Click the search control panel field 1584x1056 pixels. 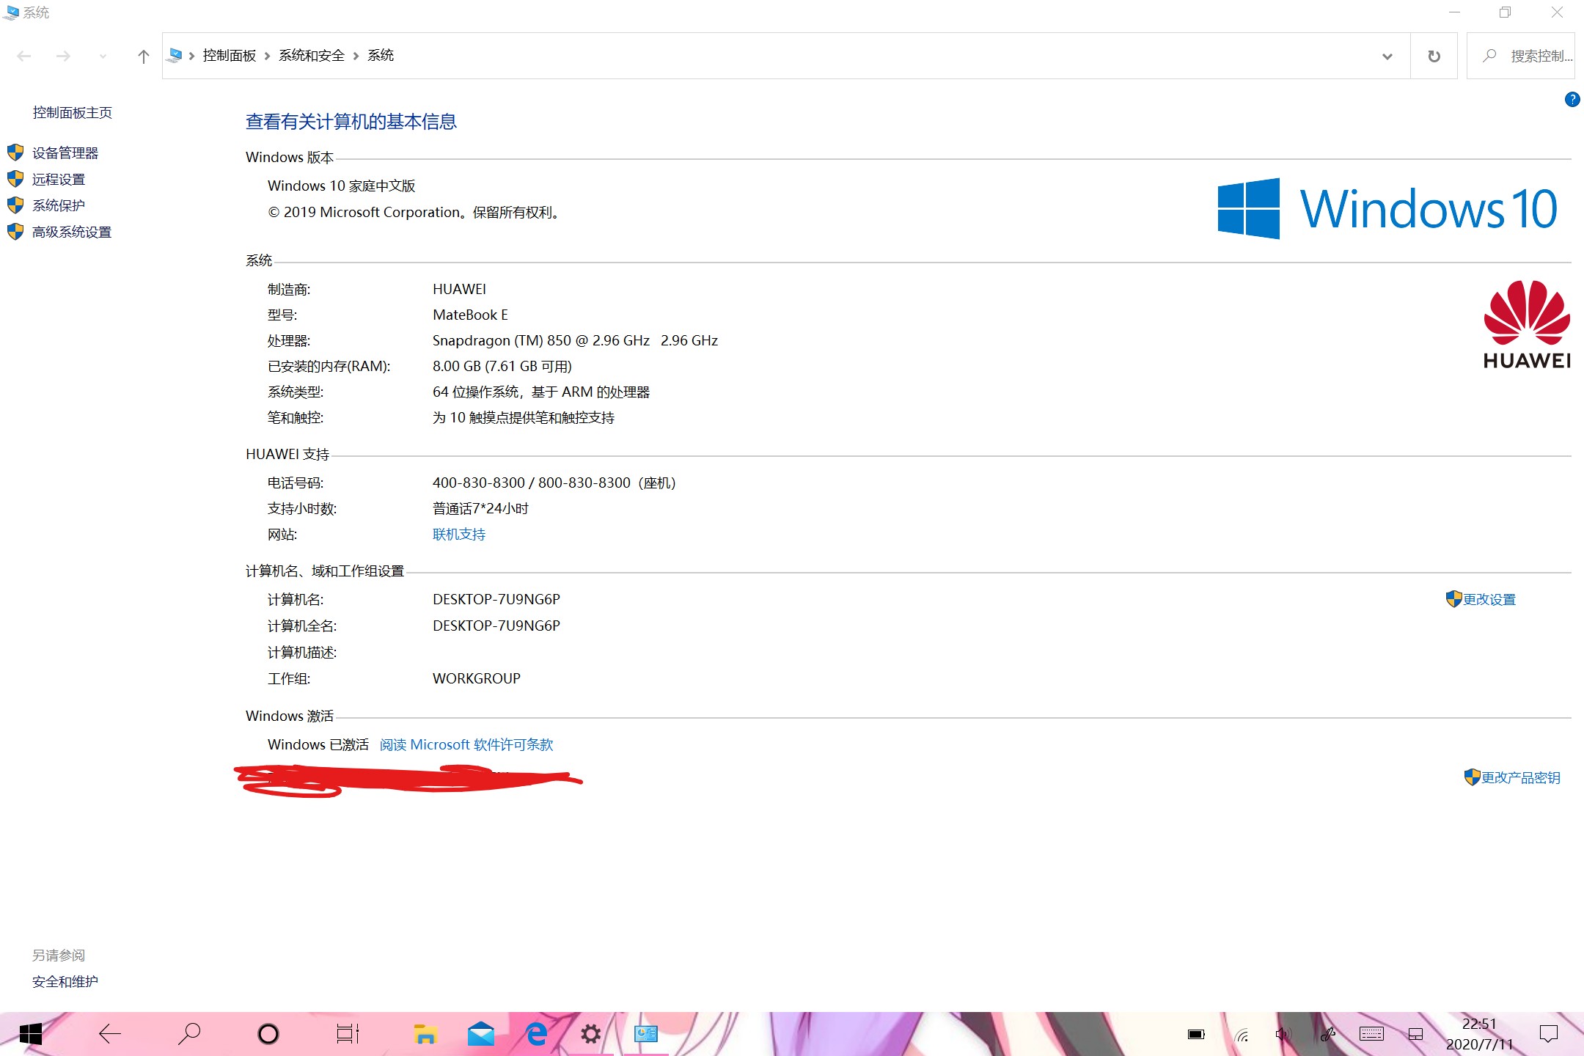pos(1521,56)
